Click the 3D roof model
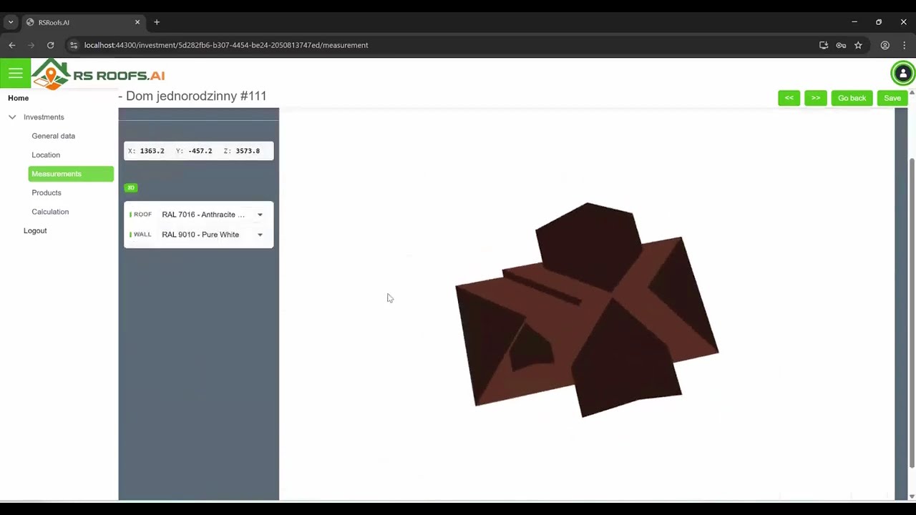 (x=586, y=310)
